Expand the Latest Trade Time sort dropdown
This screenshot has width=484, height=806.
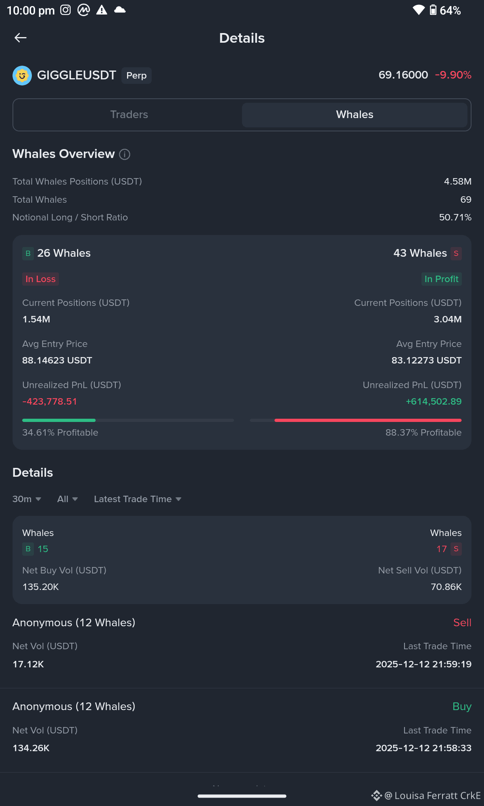(x=138, y=499)
